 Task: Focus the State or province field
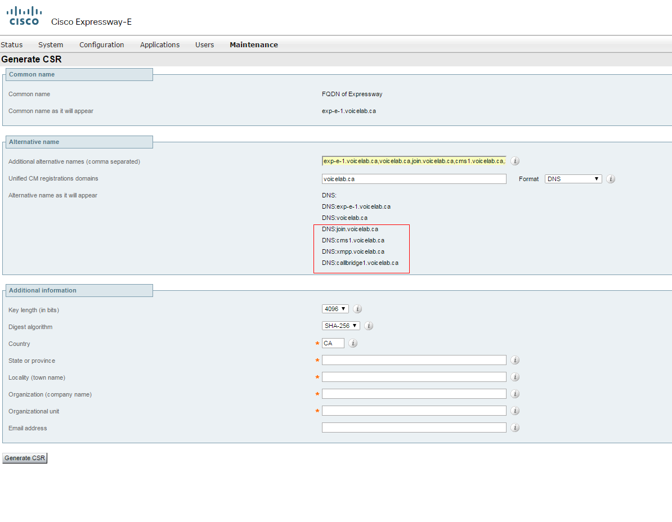pyautogui.click(x=414, y=360)
